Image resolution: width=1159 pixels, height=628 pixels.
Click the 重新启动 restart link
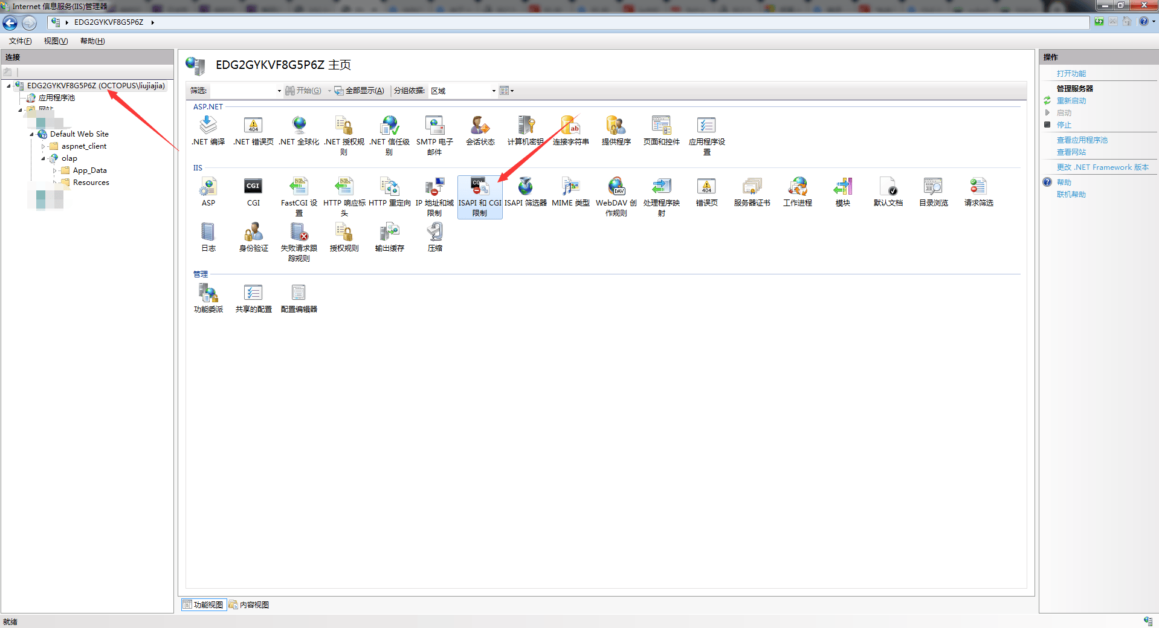(1071, 101)
